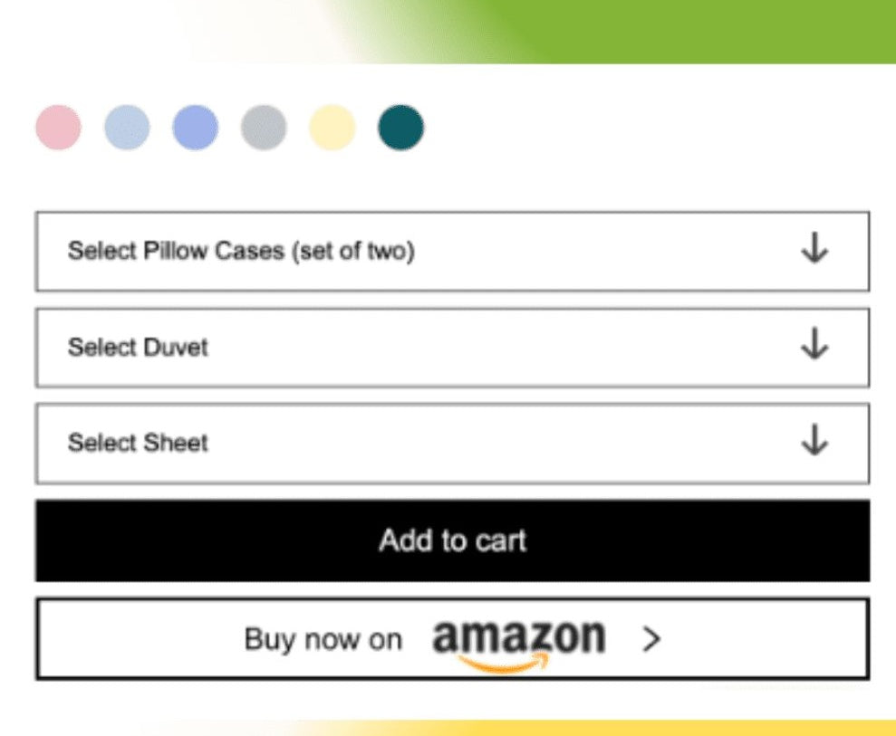The width and height of the screenshot is (896, 736).
Task: Choose the pink color swatch
Action: 58,128
